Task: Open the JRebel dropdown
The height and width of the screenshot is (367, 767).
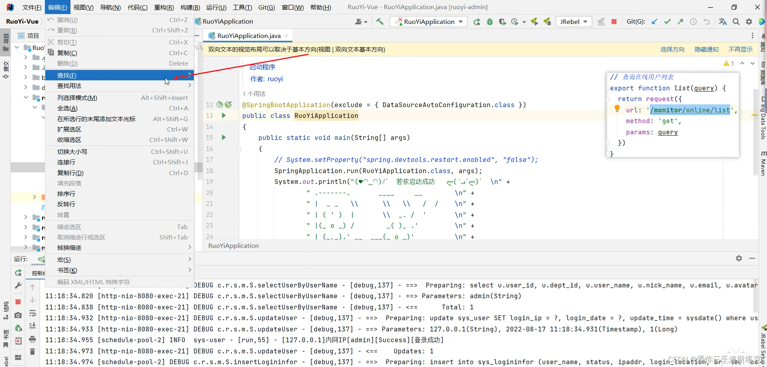Action: [574, 22]
